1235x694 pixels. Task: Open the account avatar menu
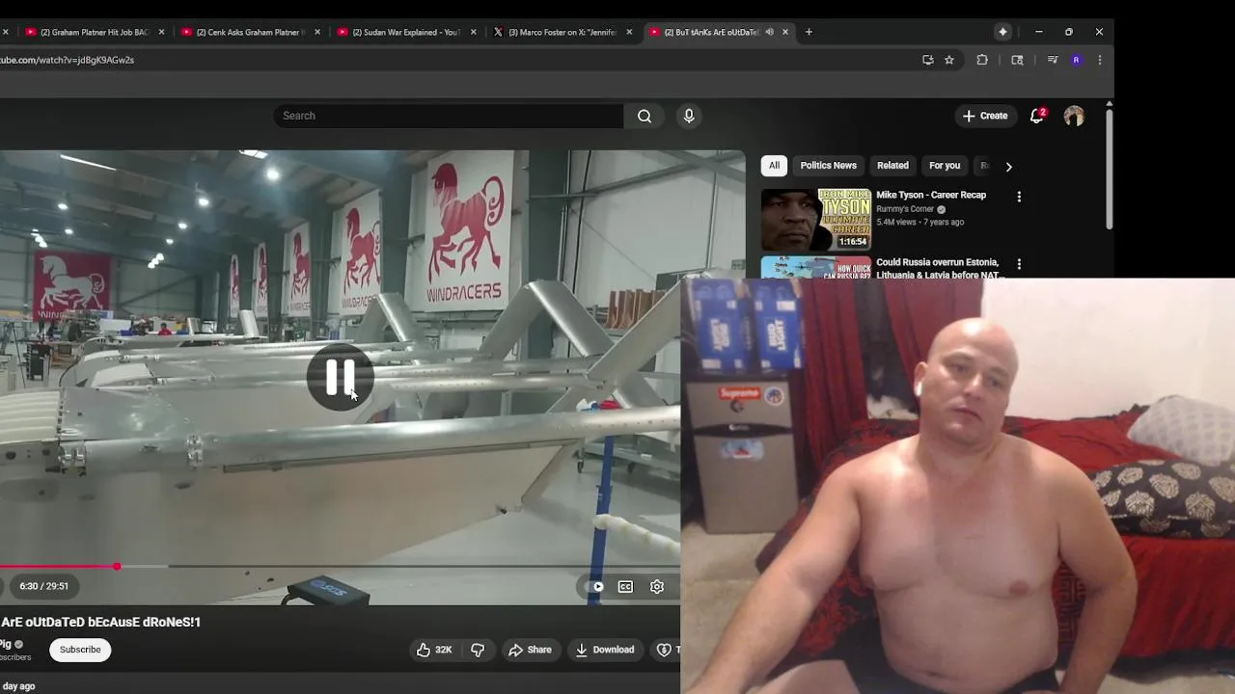pos(1074,116)
